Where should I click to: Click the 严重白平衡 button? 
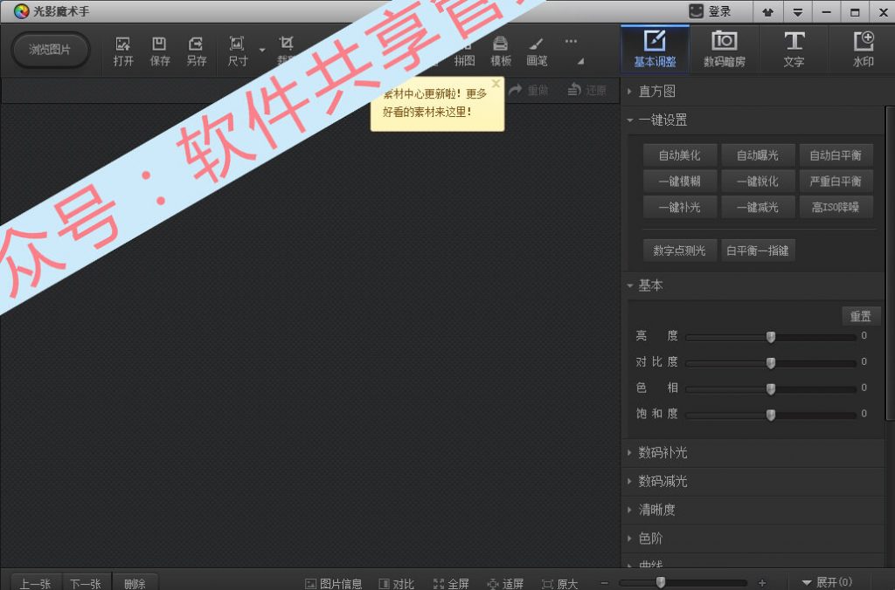tap(836, 182)
